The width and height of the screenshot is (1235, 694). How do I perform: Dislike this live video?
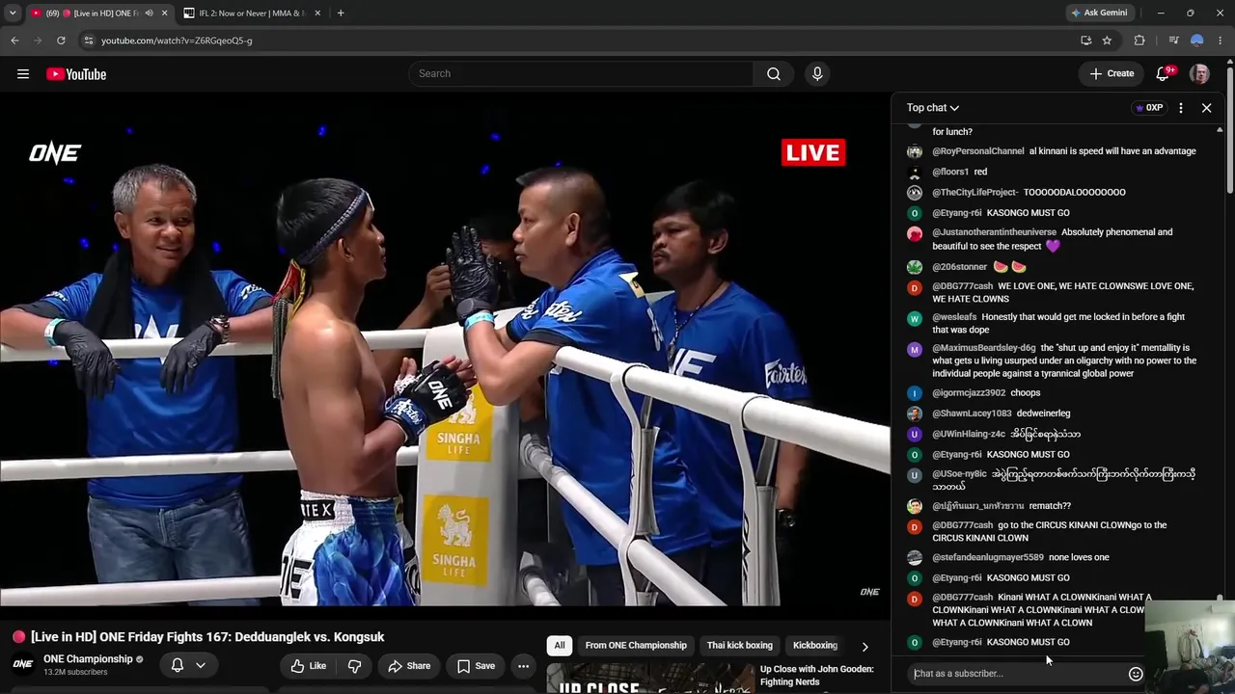[354, 666]
